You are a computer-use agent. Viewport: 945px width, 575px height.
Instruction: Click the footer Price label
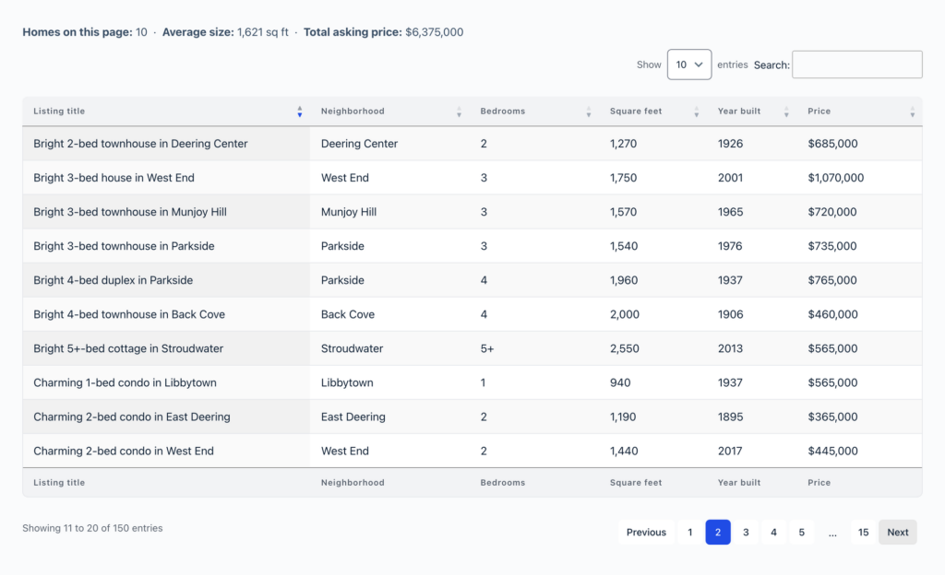819,482
